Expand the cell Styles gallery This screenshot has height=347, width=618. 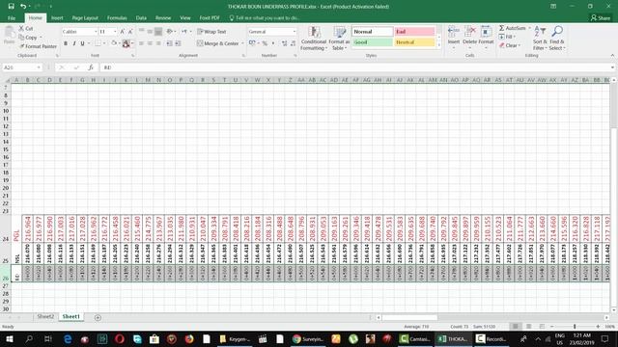[x=439, y=45]
